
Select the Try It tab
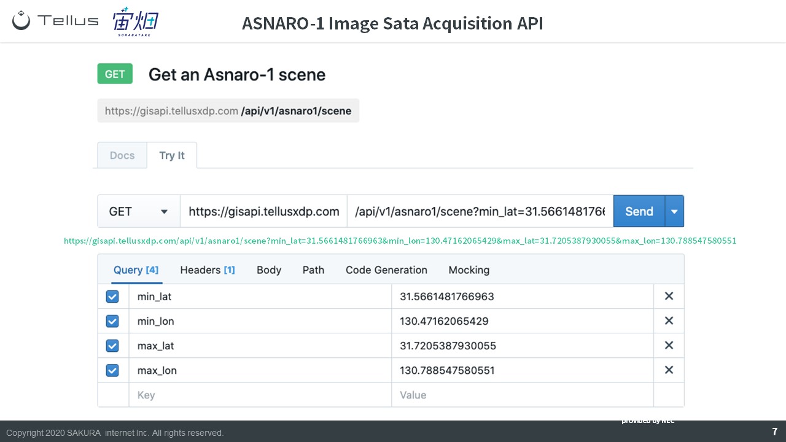pyautogui.click(x=172, y=155)
